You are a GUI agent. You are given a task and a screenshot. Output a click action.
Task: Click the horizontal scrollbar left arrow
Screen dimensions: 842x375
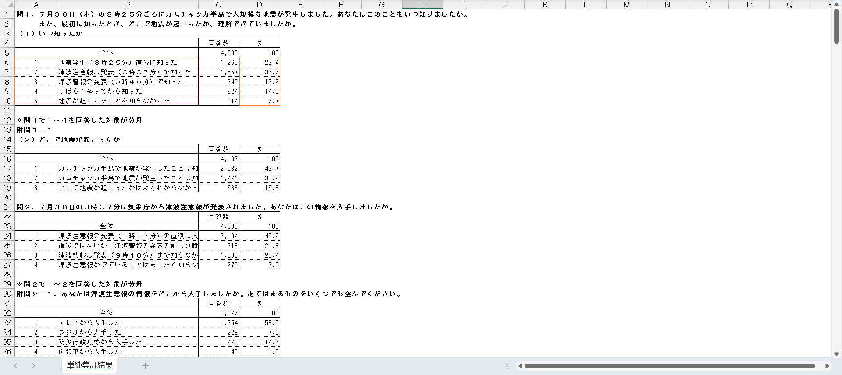point(520,366)
